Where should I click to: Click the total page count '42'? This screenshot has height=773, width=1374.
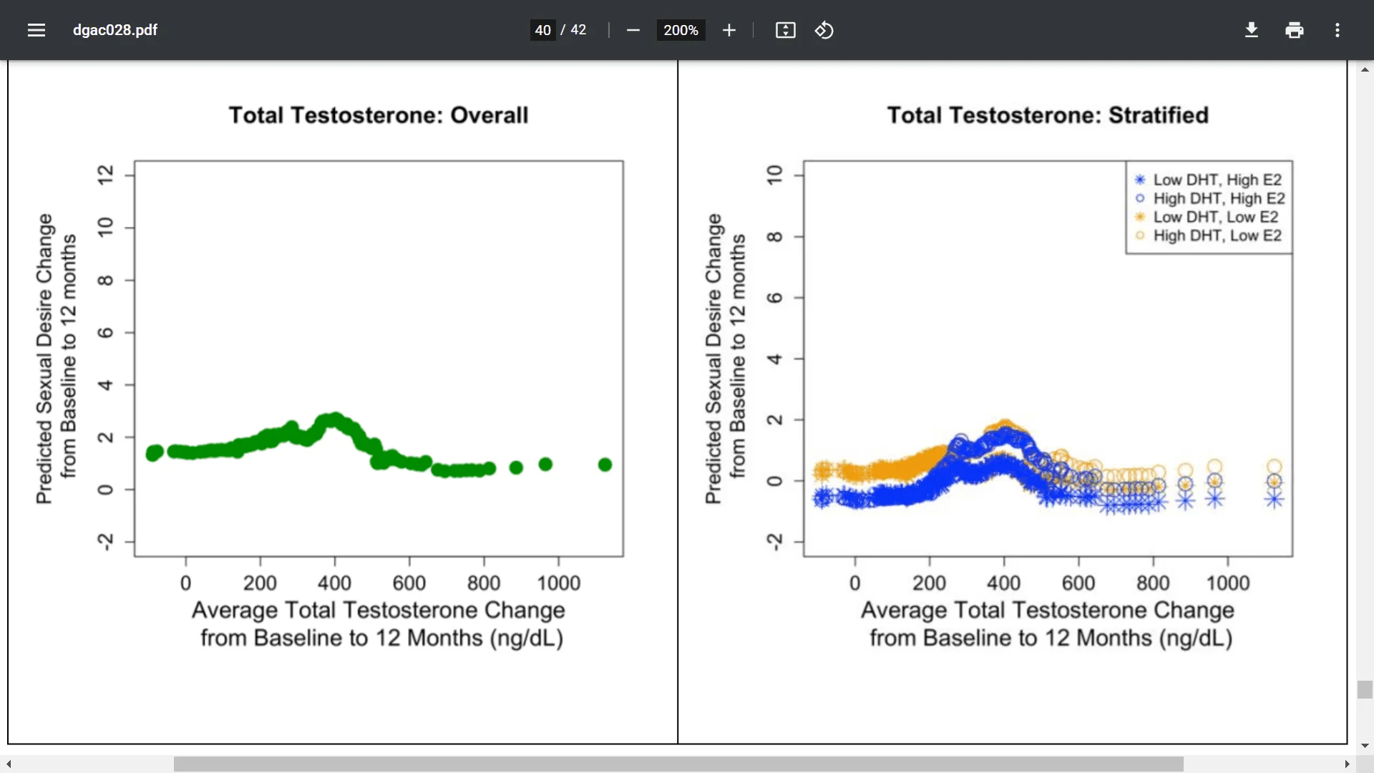click(x=578, y=30)
